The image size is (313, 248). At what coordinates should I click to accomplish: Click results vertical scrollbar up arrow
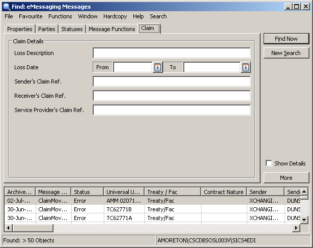304,191
